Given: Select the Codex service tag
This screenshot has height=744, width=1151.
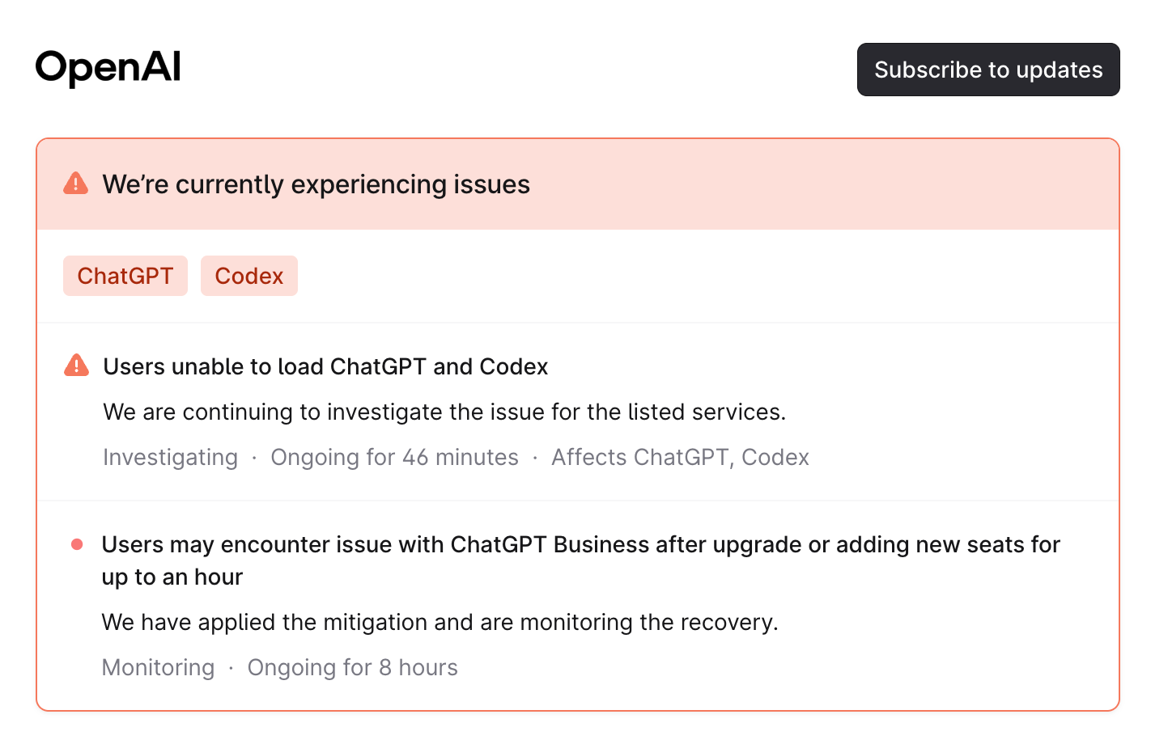Looking at the screenshot, I should [x=248, y=276].
